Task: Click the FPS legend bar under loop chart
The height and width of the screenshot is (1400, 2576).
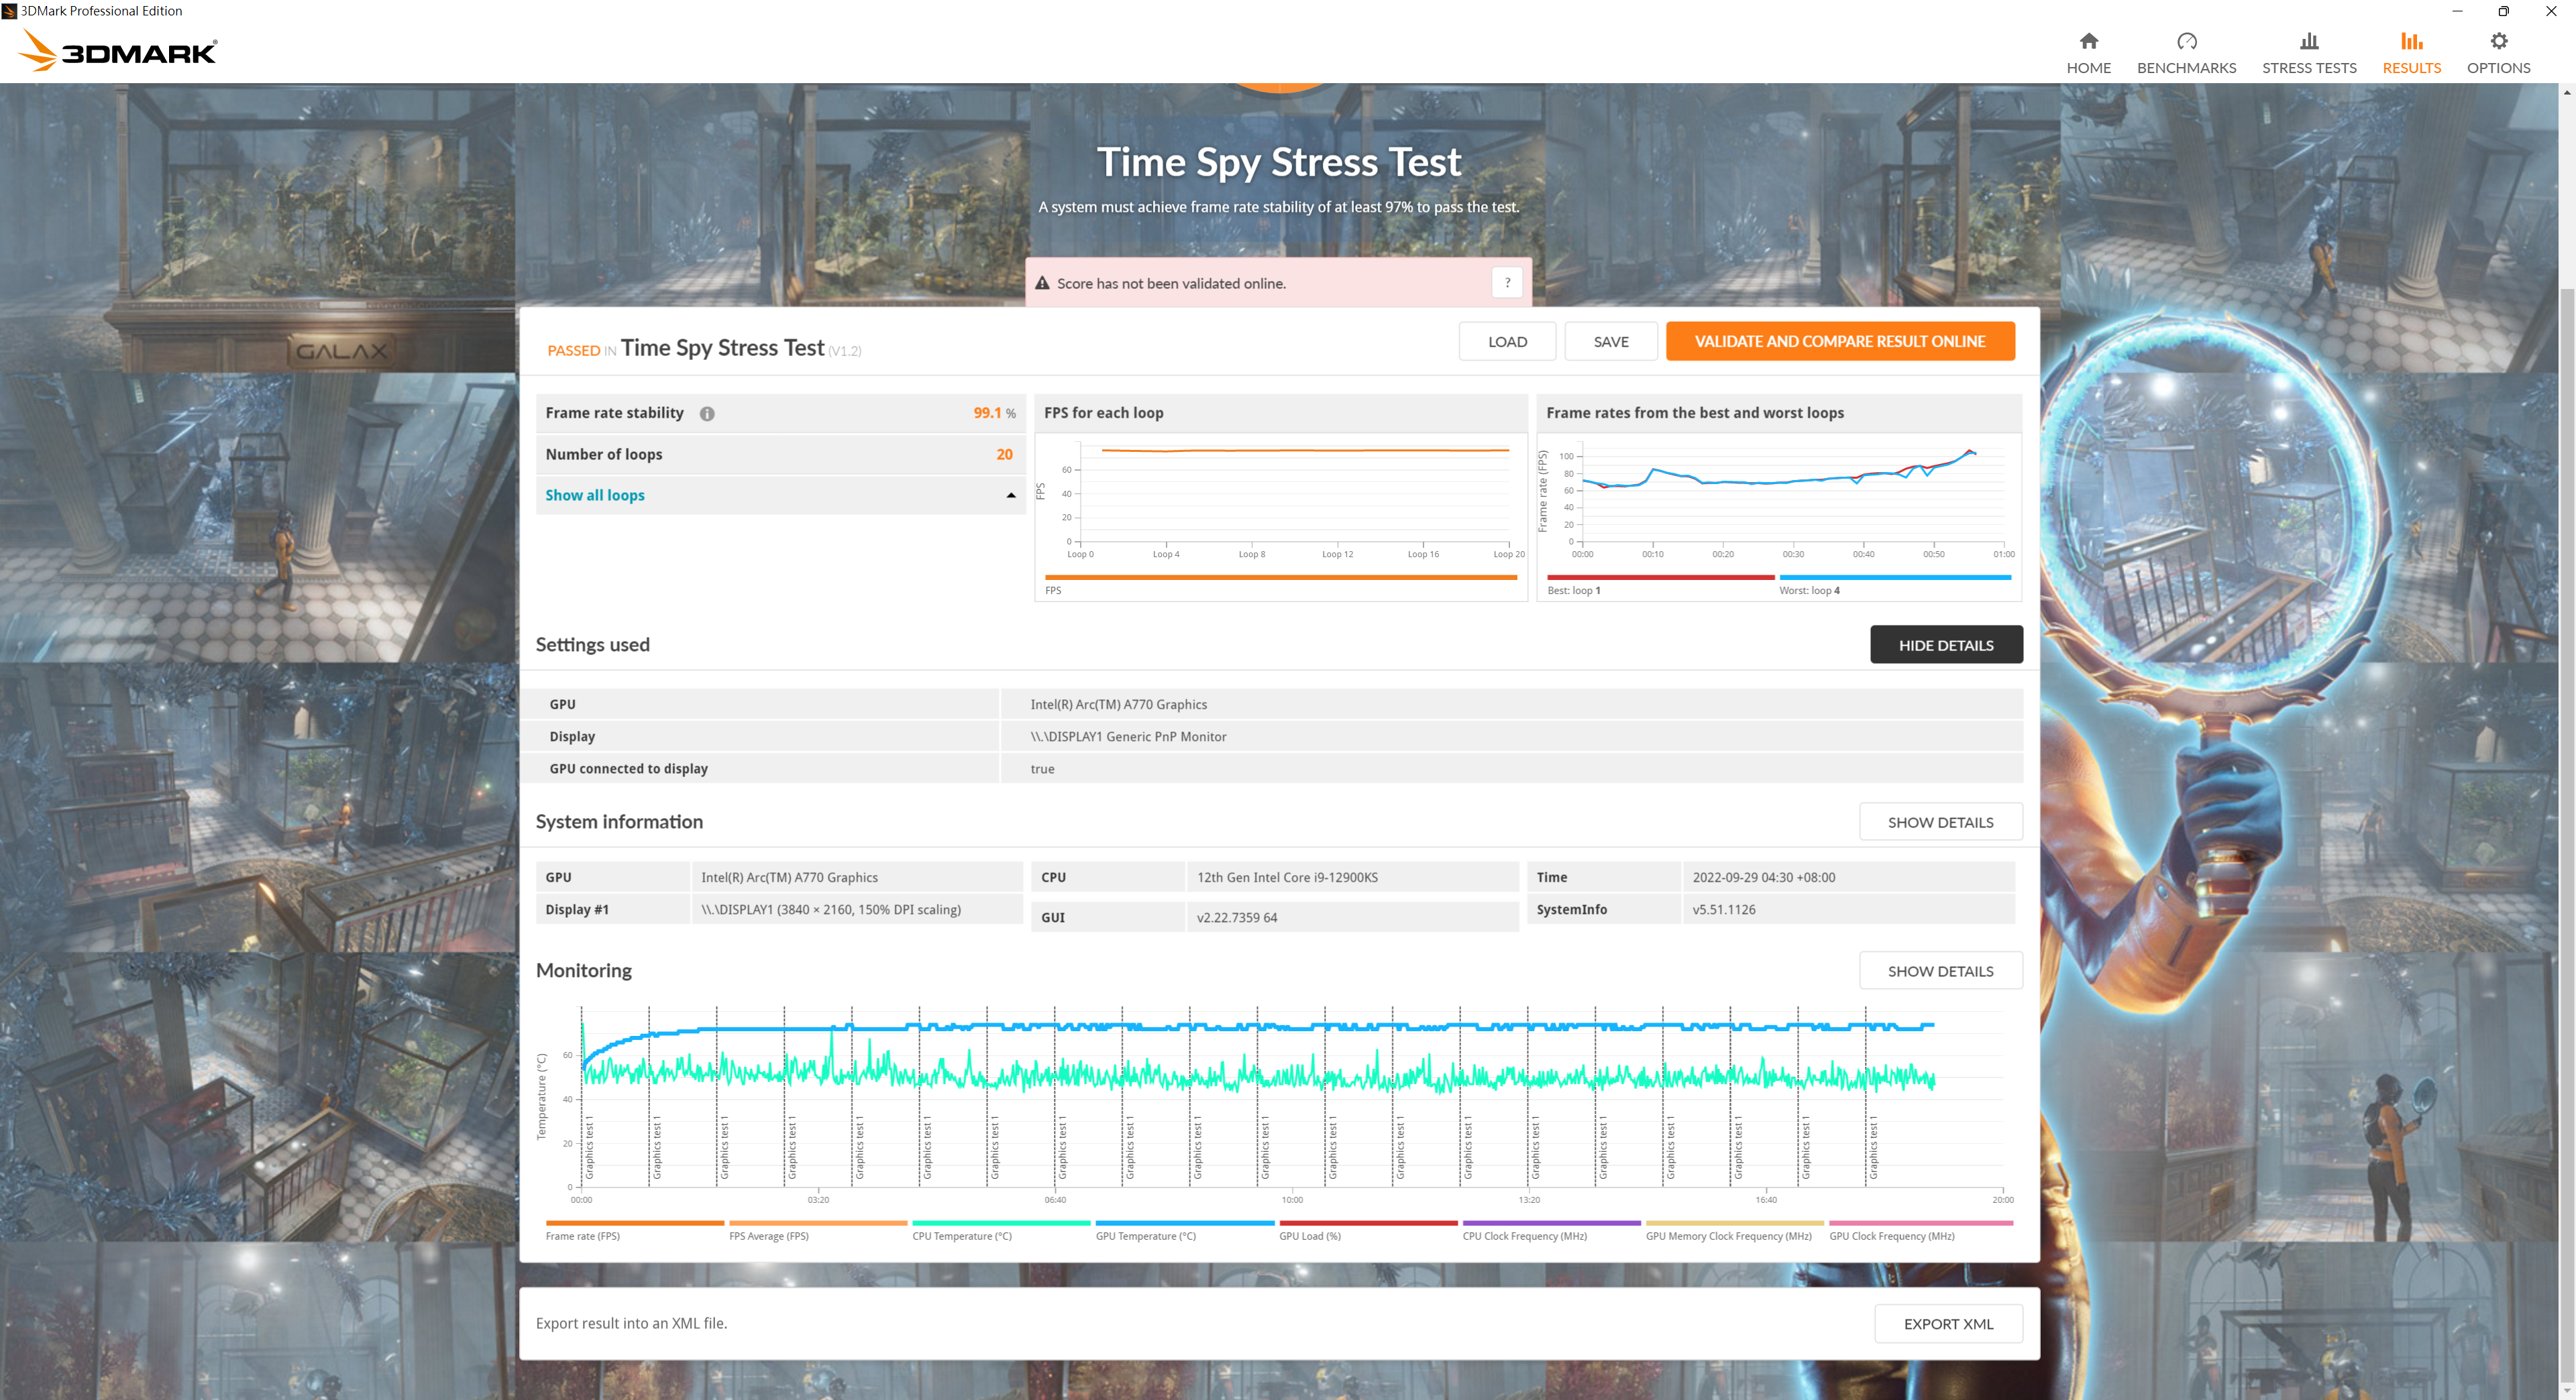Action: tap(1281, 577)
